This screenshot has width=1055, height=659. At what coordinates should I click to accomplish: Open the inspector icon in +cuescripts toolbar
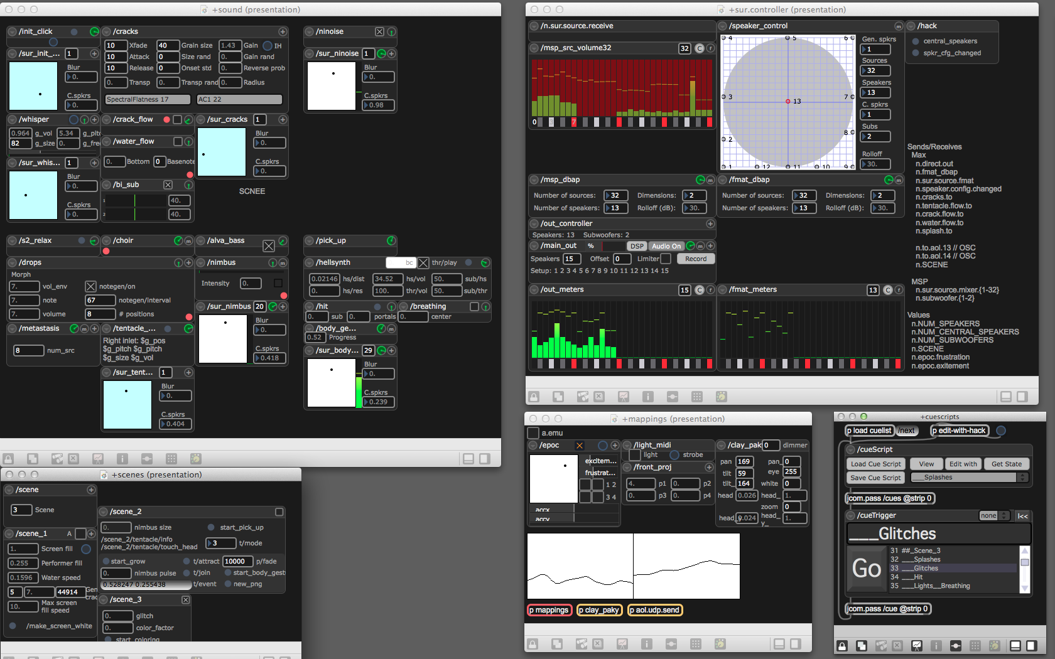tap(936, 645)
